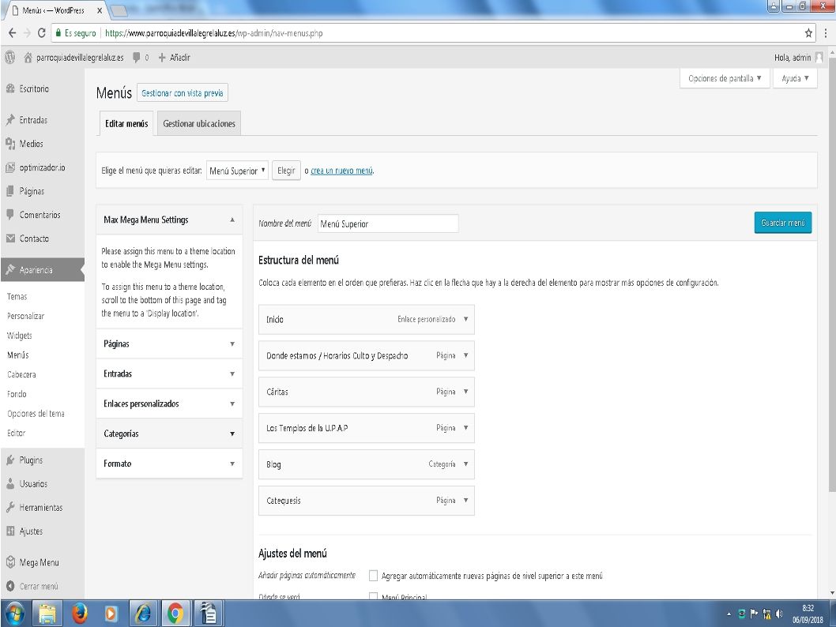Screen dimensions: 836x627
Task: Open the file explorer taskbar icon
Action: coord(47,614)
